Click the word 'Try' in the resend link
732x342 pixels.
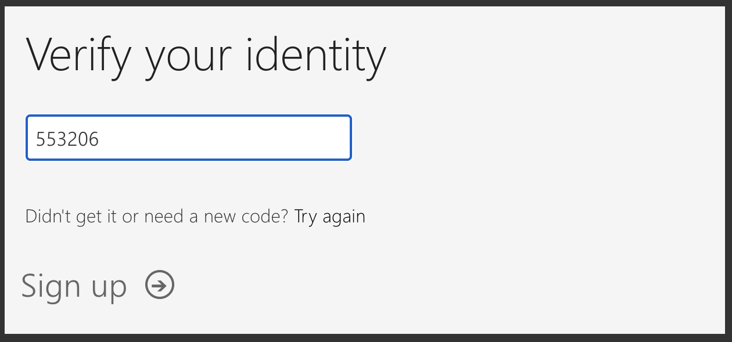point(306,217)
